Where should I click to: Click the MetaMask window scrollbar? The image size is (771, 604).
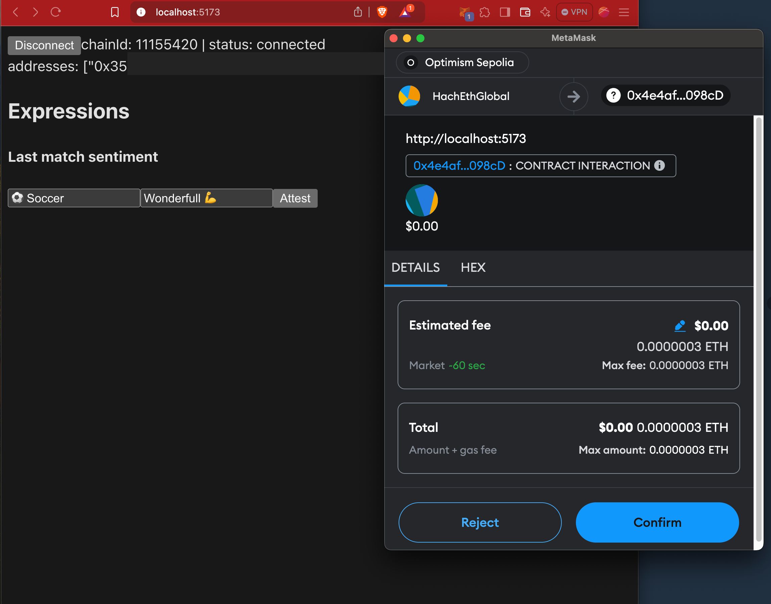click(758, 329)
